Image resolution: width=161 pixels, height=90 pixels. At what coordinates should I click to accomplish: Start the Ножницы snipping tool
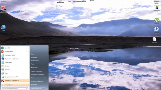click(15, 69)
